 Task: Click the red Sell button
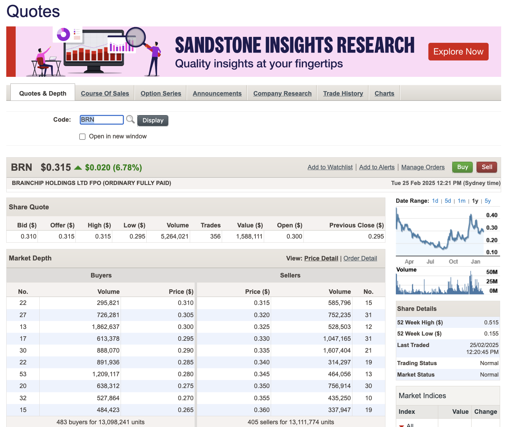[487, 167]
